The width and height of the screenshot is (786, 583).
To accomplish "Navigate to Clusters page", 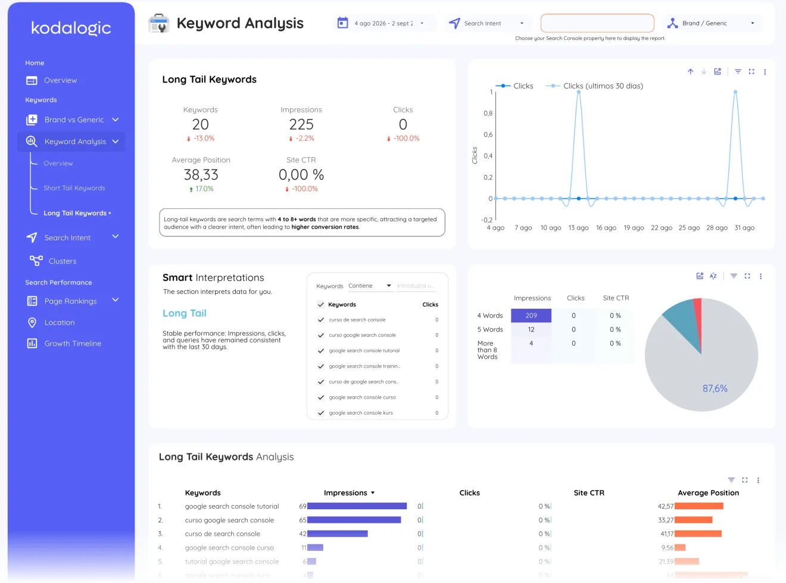I will pyautogui.click(x=63, y=261).
